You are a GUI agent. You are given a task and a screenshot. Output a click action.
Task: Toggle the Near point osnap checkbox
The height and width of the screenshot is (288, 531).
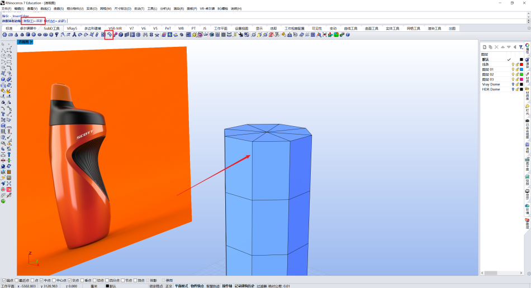(x=17, y=281)
